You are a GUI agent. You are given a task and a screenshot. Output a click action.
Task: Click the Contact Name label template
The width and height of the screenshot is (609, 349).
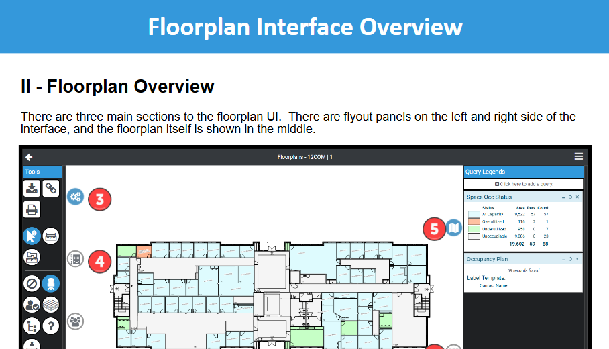pyautogui.click(x=493, y=285)
